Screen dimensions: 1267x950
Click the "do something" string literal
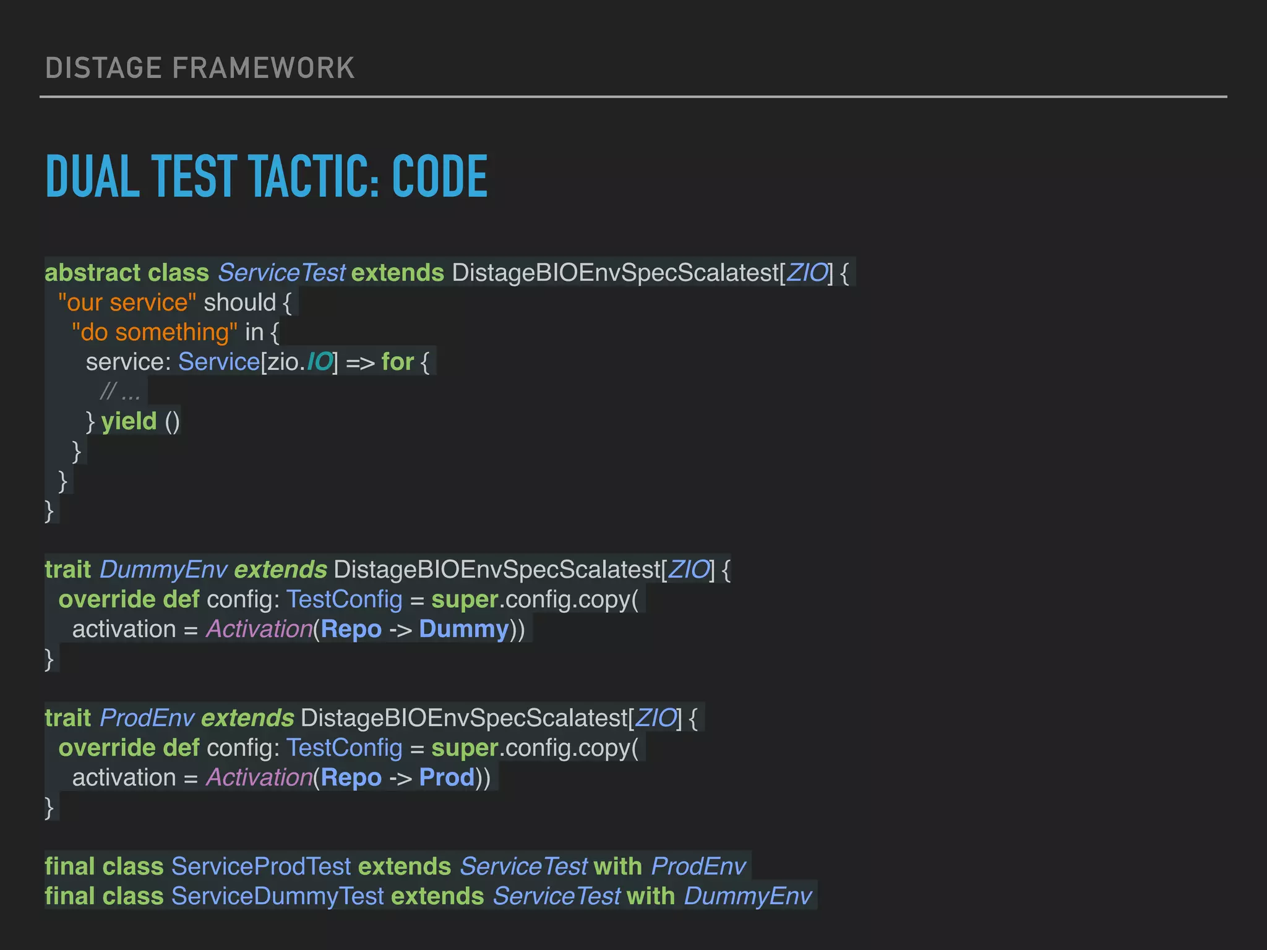coord(154,332)
